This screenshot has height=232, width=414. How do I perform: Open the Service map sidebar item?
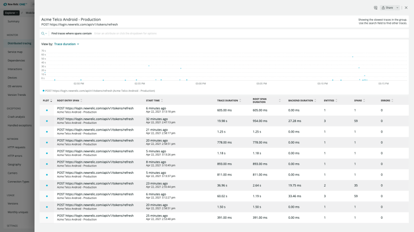pyautogui.click(x=15, y=52)
